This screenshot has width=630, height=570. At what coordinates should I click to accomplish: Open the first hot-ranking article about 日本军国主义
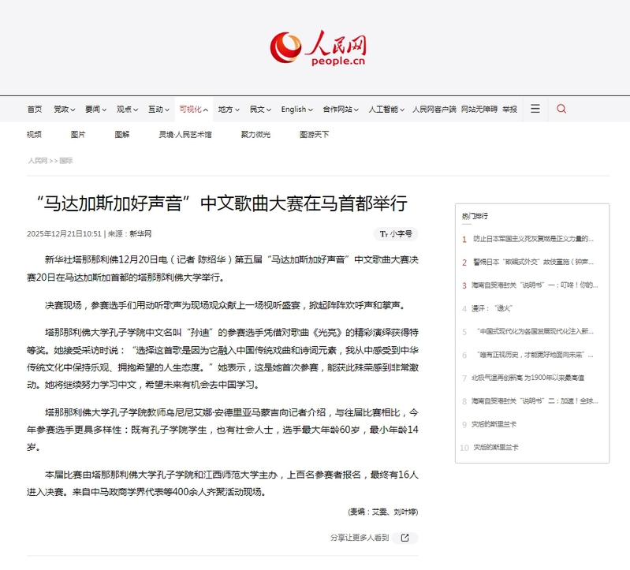tap(533, 239)
